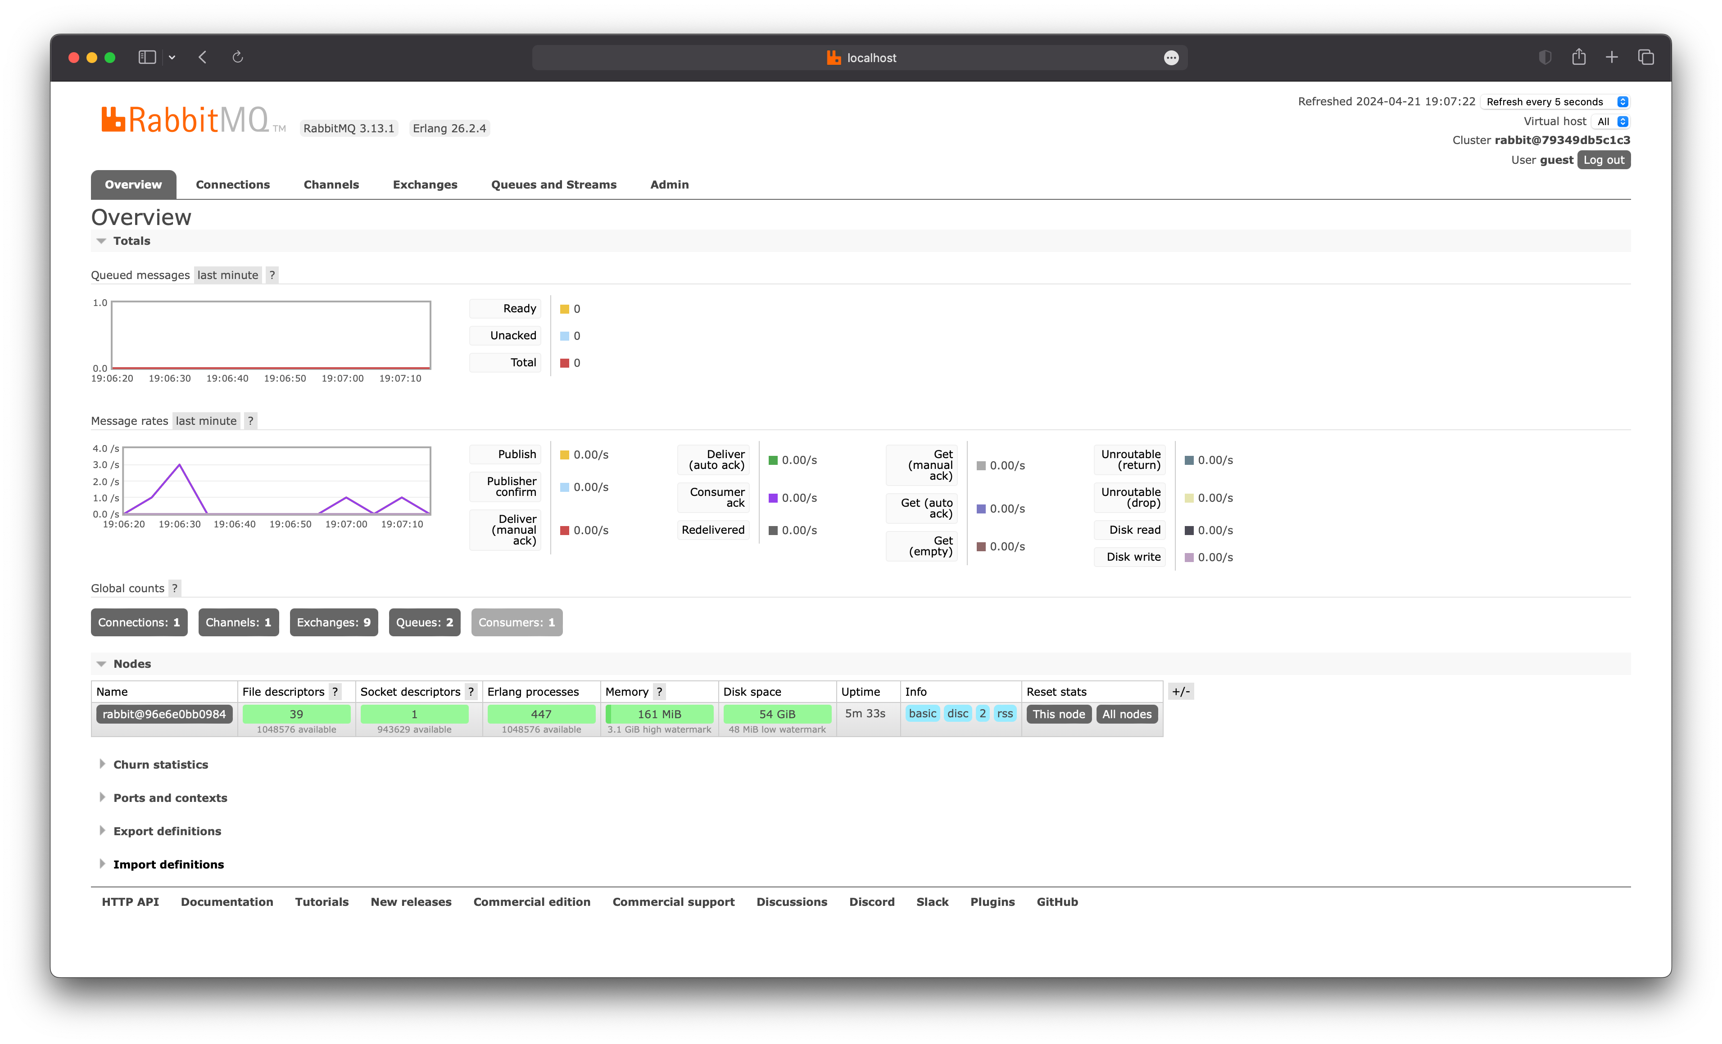Click the address bar more options icon
Viewport: 1722px width, 1044px height.
coord(1171,58)
